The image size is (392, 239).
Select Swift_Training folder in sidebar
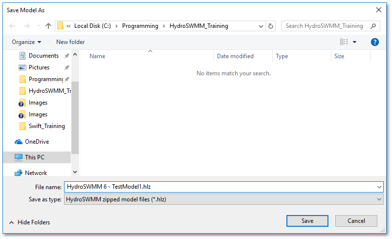click(x=47, y=126)
